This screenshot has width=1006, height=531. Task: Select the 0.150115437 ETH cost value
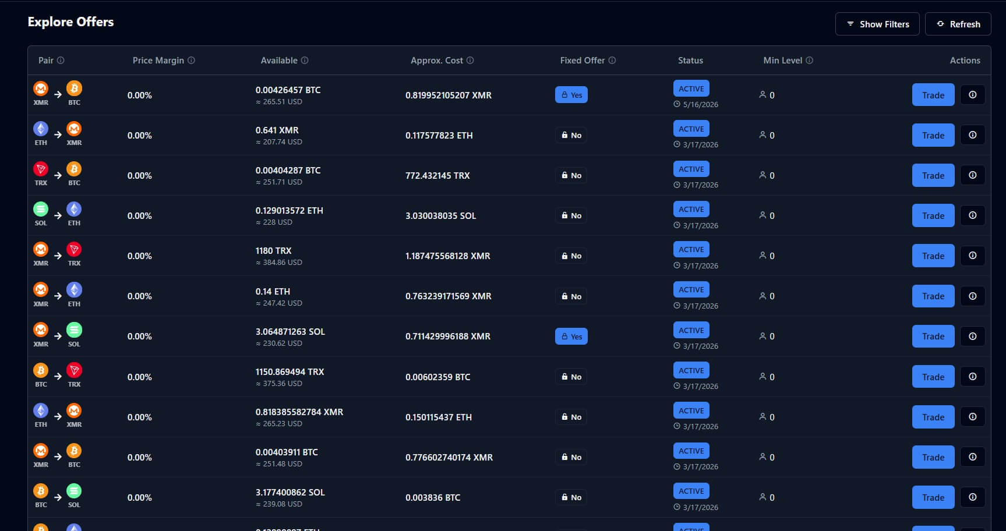point(439,417)
